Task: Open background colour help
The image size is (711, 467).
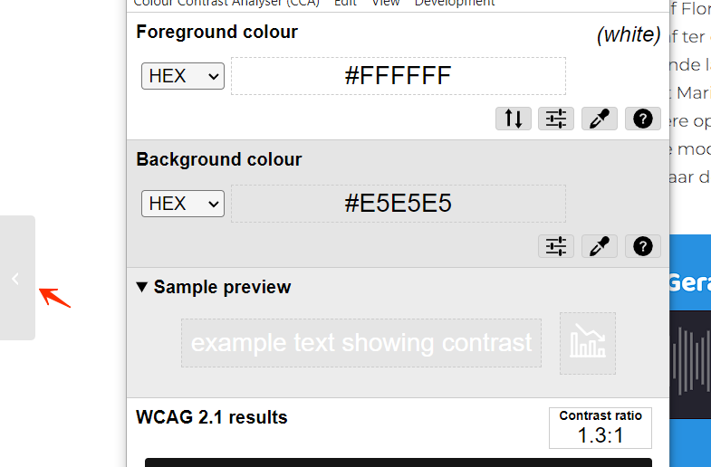Action: 642,246
